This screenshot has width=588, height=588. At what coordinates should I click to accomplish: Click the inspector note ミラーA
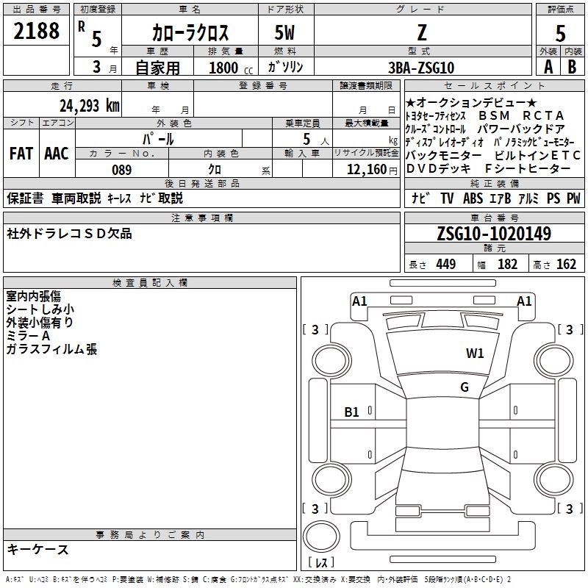click(28, 336)
